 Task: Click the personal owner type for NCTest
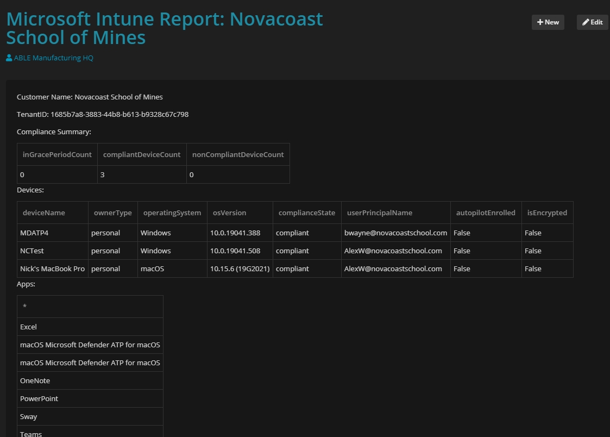113,251
